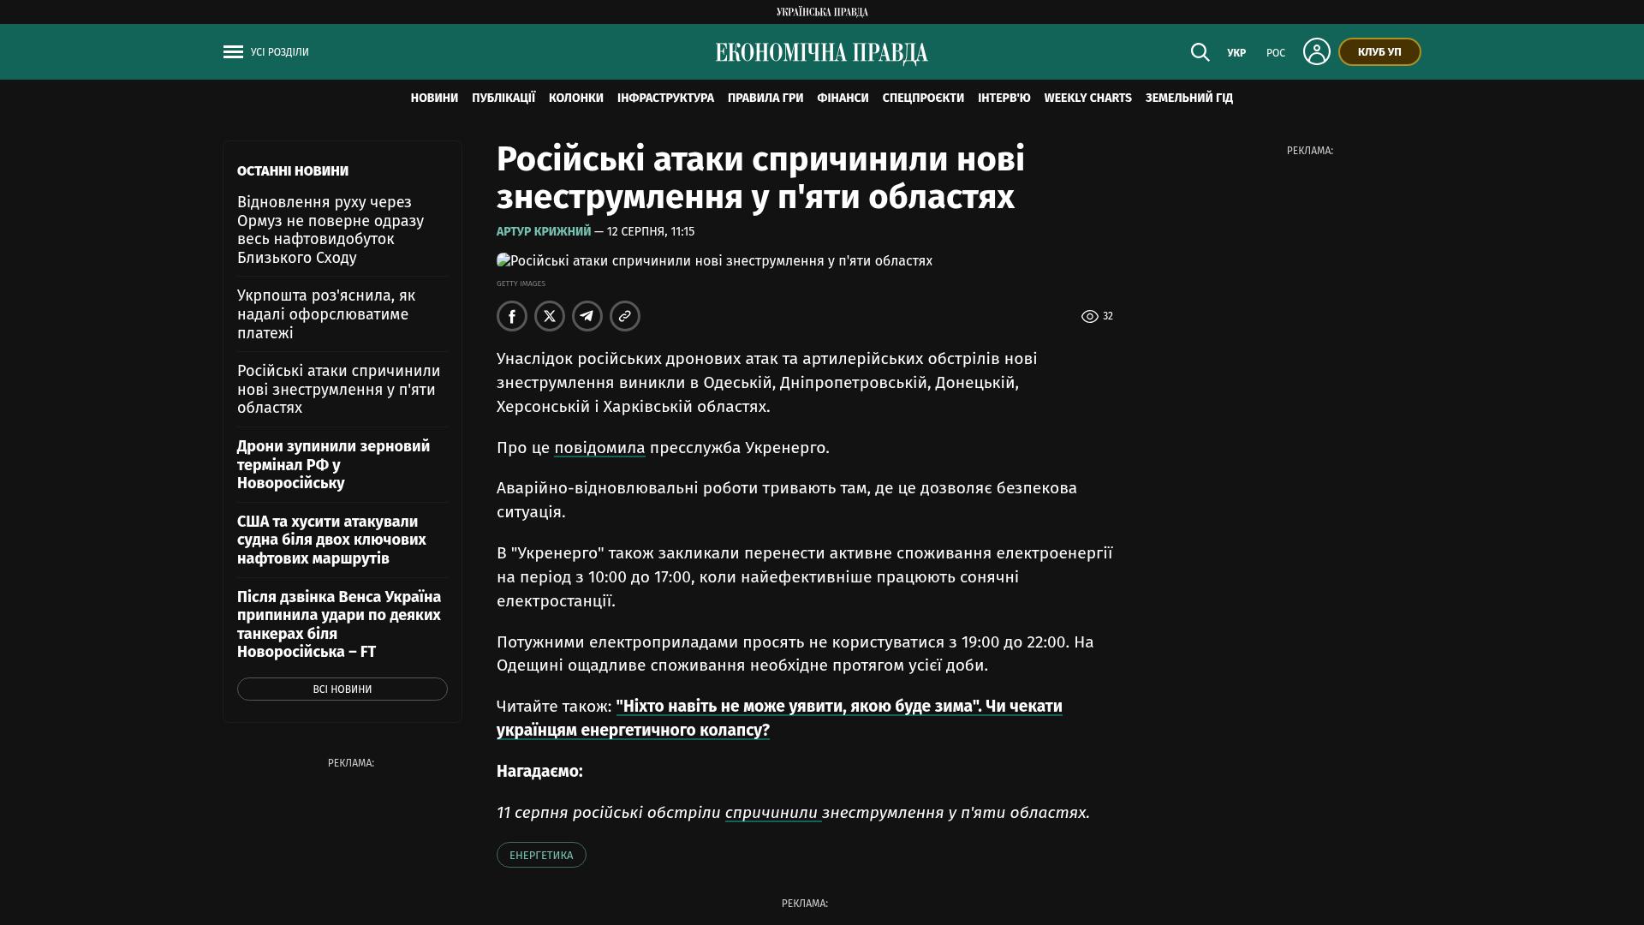Click the search magnifier icon

coord(1200,52)
